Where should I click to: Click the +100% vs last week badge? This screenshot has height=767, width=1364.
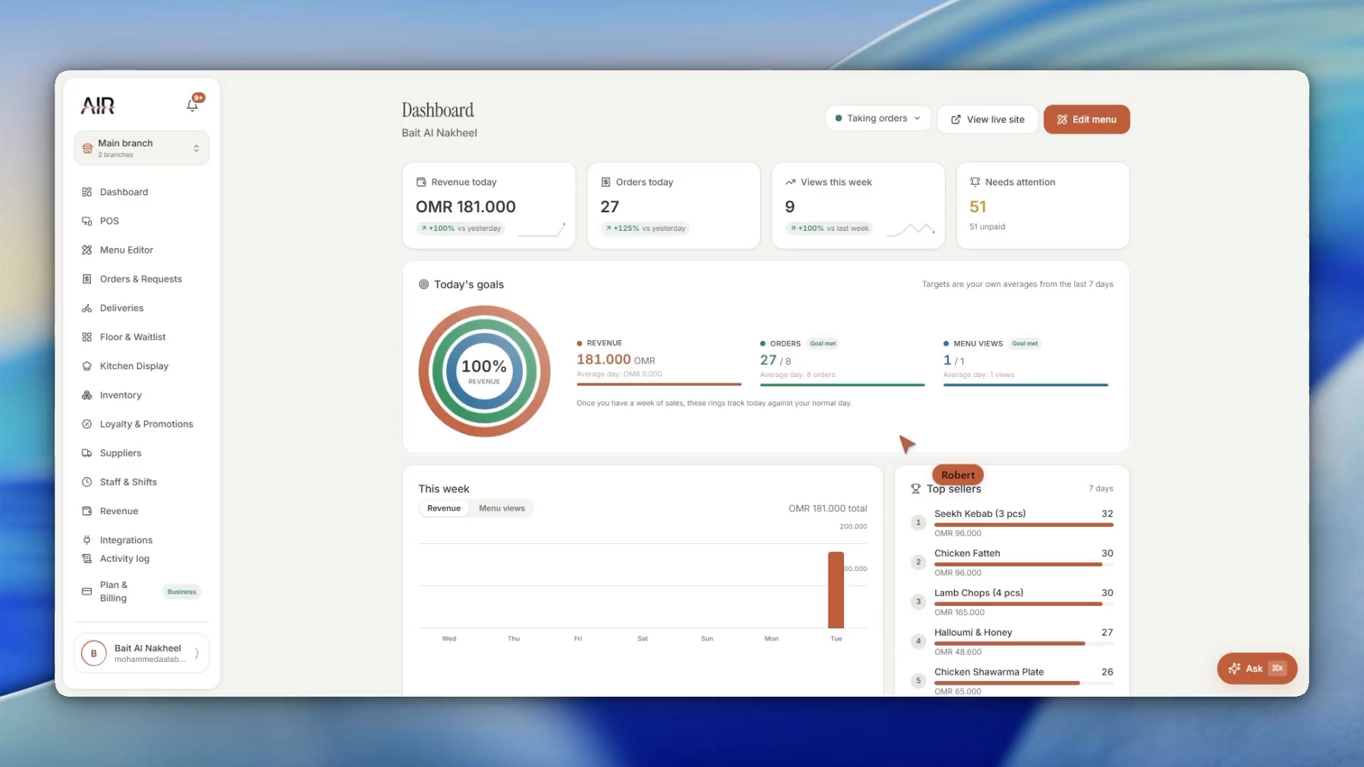point(829,229)
